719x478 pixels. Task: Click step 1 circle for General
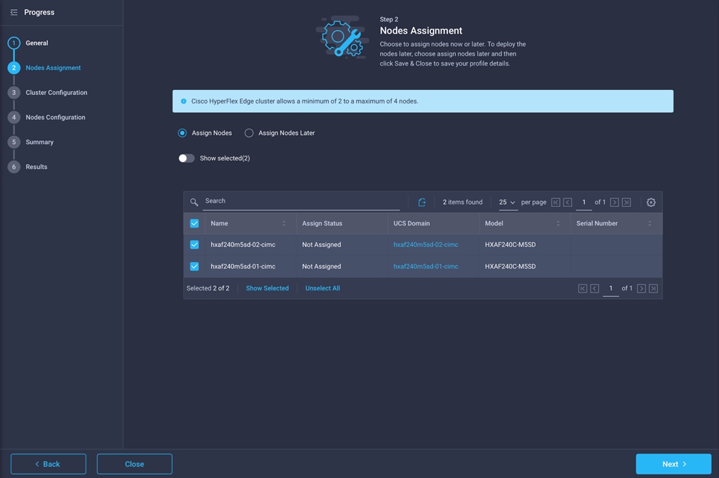[x=14, y=43]
